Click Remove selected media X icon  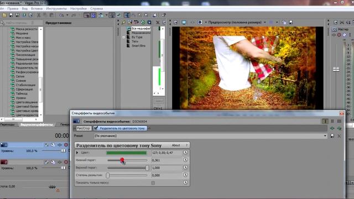tap(158, 22)
